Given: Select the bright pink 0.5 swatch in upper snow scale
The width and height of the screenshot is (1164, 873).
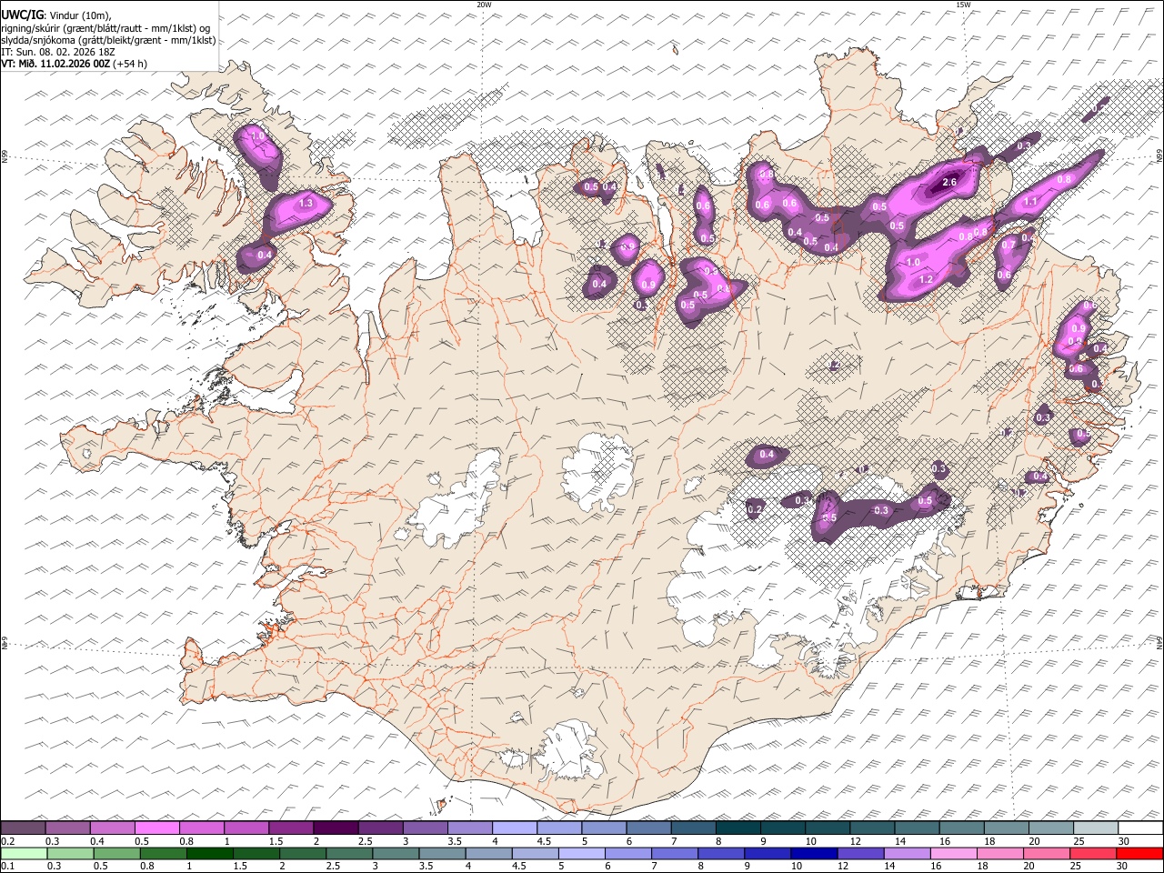Looking at the screenshot, I should [x=157, y=828].
